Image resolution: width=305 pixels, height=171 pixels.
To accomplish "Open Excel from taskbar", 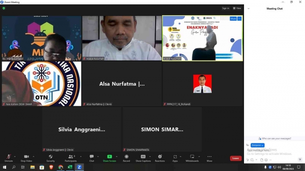I will [x=70, y=167].
